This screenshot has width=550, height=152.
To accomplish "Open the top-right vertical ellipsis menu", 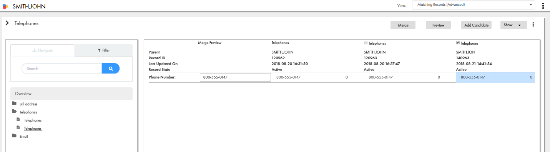I will click(543, 5).
